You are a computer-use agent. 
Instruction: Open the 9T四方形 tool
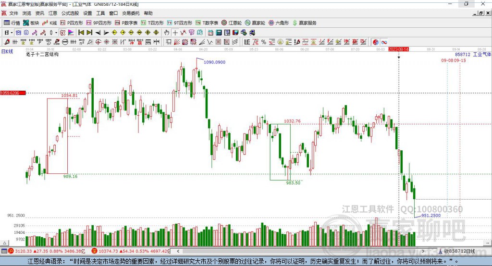coord(180,23)
